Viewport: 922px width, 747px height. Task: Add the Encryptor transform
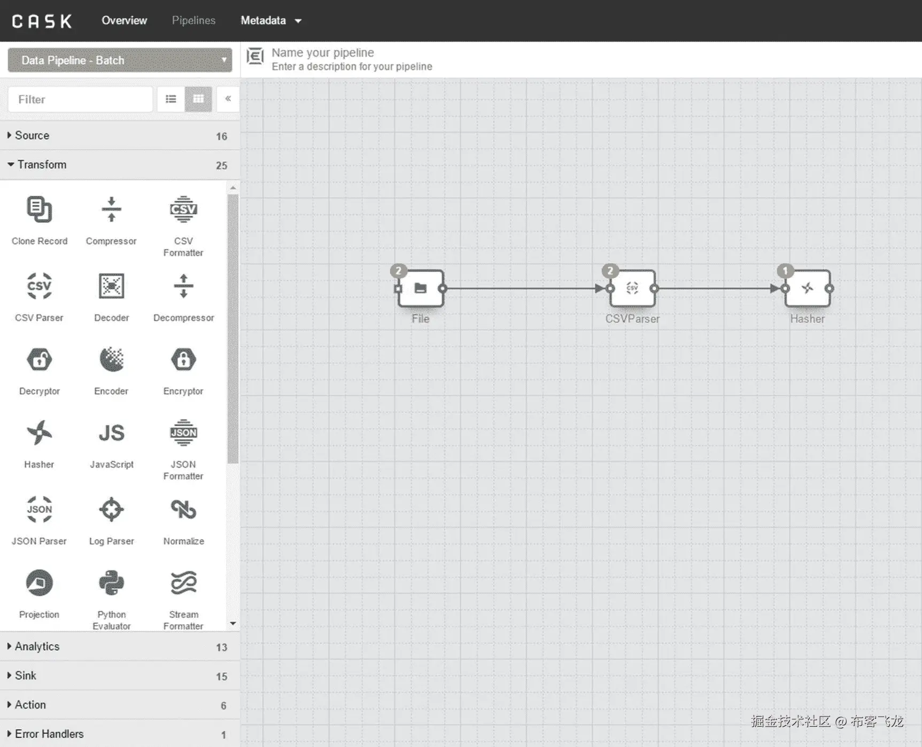pos(183,359)
